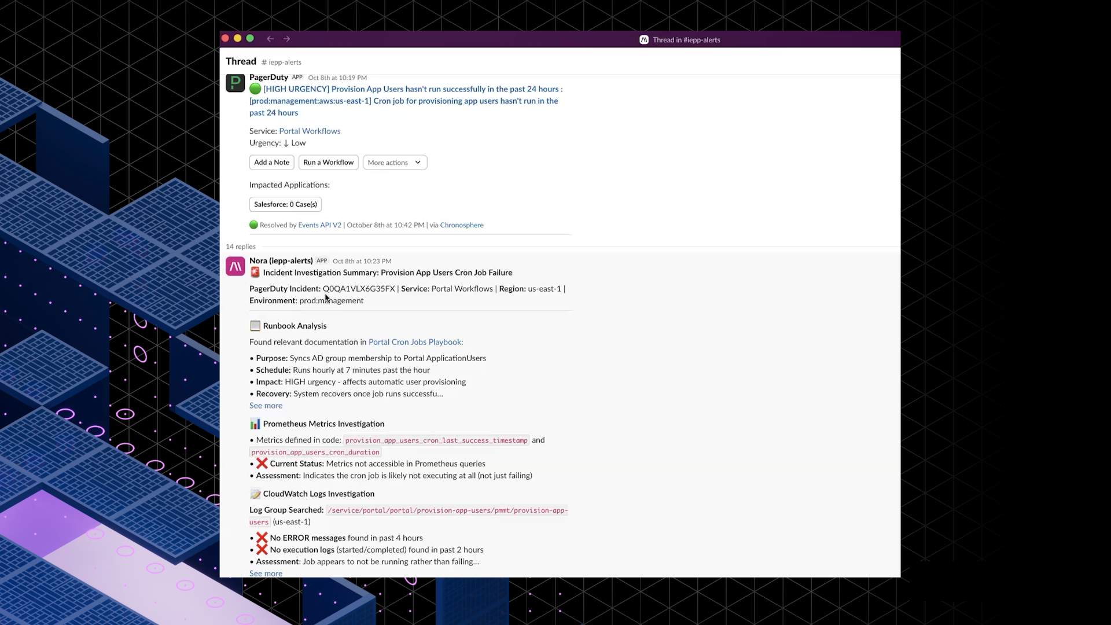
Task: Click the # iepp-alerts channel name in header
Action: 281,62
